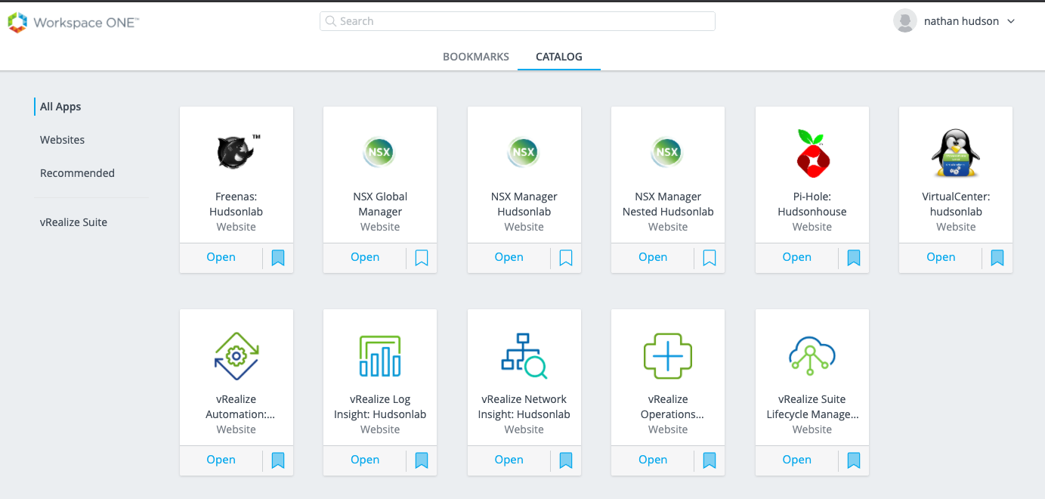This screenshot has height=499, width=1045.
Task: Click the 'Freenas: Hudsonlab' title text
Action: (237, 204)
